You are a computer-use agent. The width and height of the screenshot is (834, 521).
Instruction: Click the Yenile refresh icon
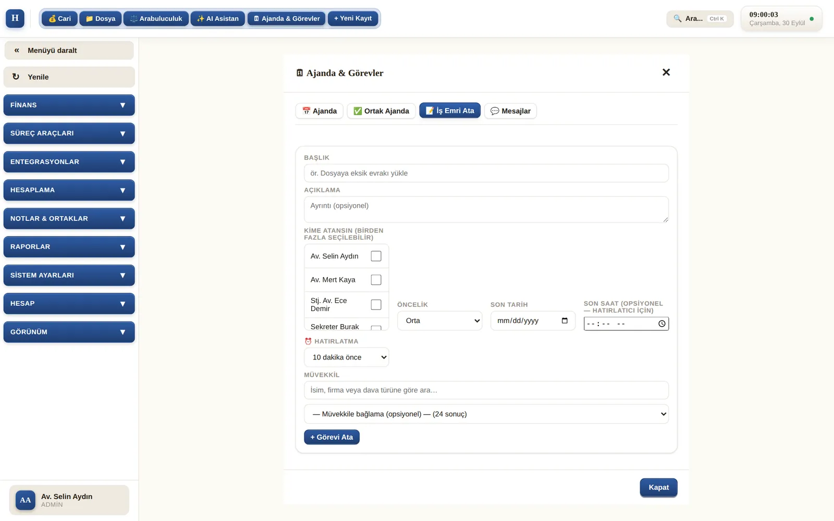click(x=16, y=77)
